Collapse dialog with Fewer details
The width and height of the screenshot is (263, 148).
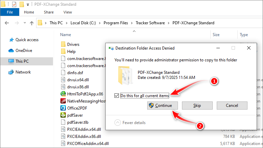[130, 123]
